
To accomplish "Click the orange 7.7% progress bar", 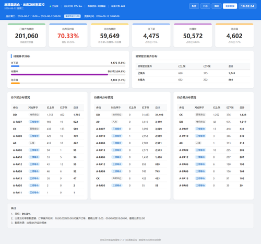I will (15, 83).
